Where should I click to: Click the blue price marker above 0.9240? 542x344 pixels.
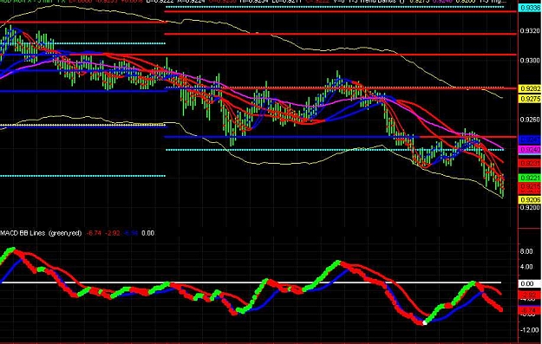click(530, 140)
